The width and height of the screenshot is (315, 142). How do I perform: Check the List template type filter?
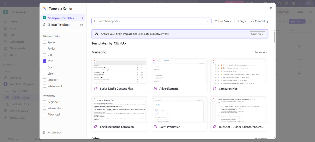pos(44,55)
